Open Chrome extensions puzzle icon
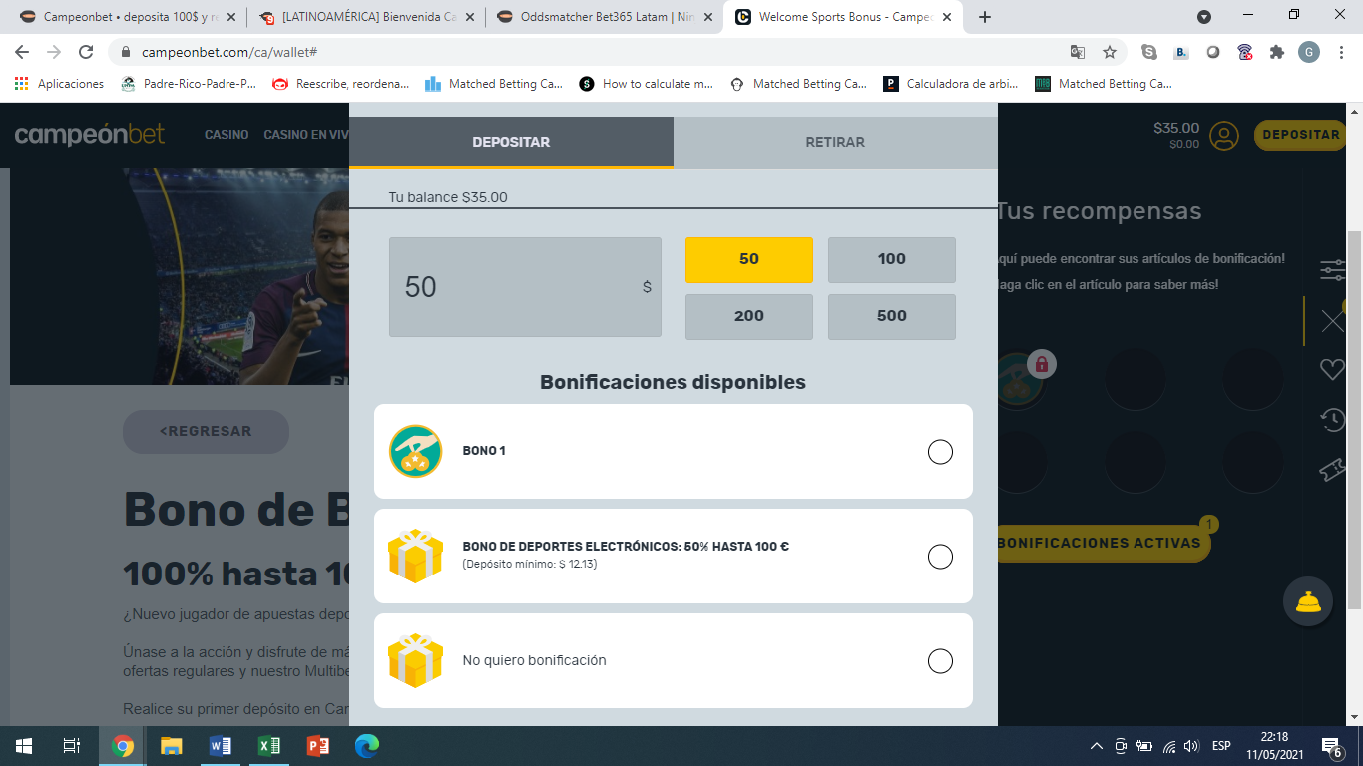 click(1276, 52)
